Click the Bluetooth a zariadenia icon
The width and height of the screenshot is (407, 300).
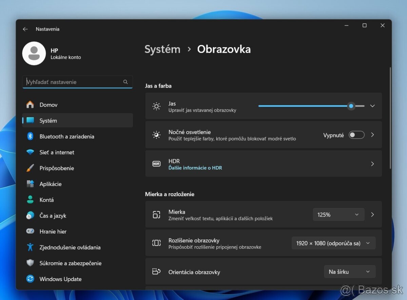point(30,136)
